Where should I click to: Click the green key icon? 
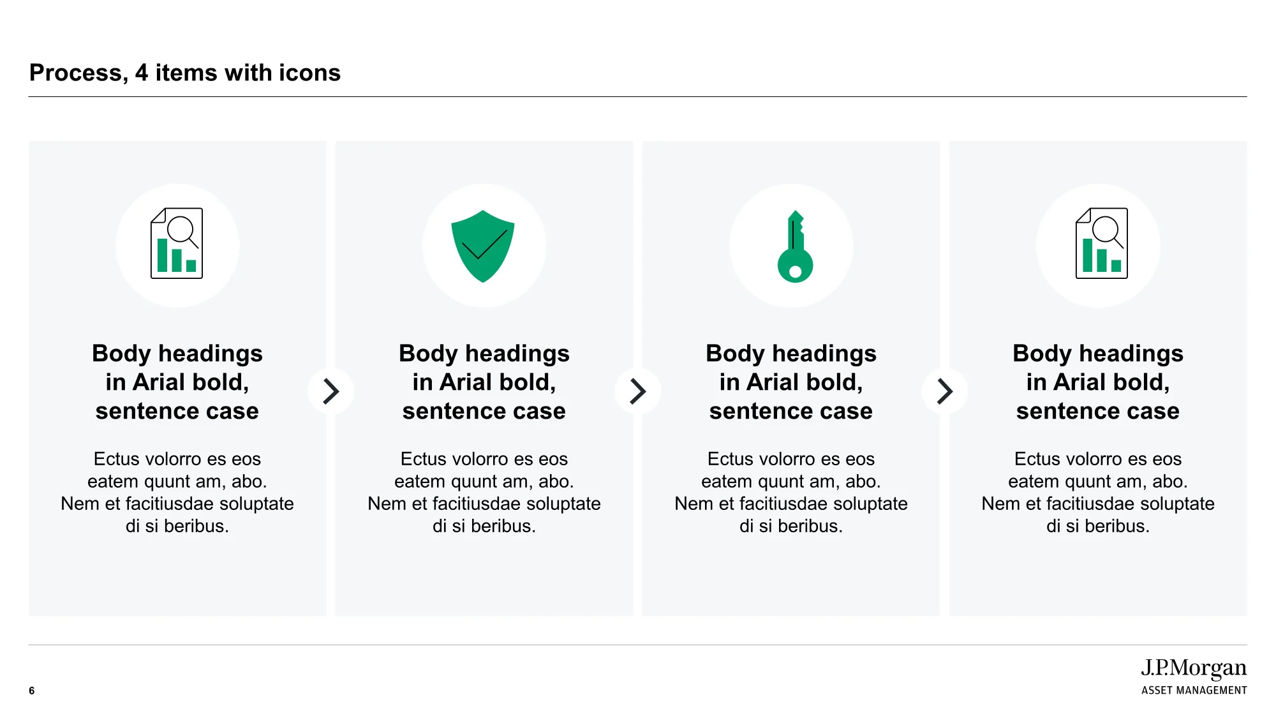[795, 246]
